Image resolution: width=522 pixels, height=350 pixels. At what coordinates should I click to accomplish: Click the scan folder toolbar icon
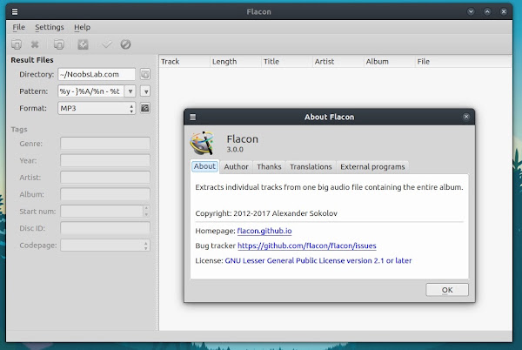coord(59,44)
